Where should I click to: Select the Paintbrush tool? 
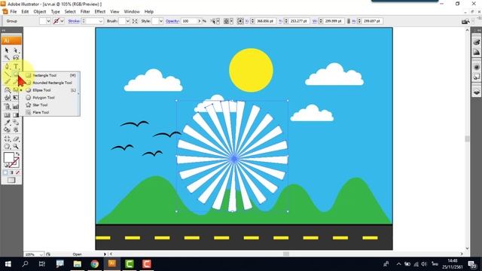(x=7, y=82)
